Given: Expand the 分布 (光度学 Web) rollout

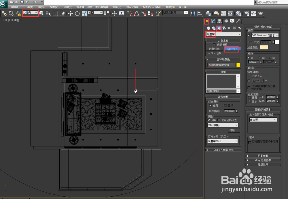Looking at the screenshot, I should 223,150.
